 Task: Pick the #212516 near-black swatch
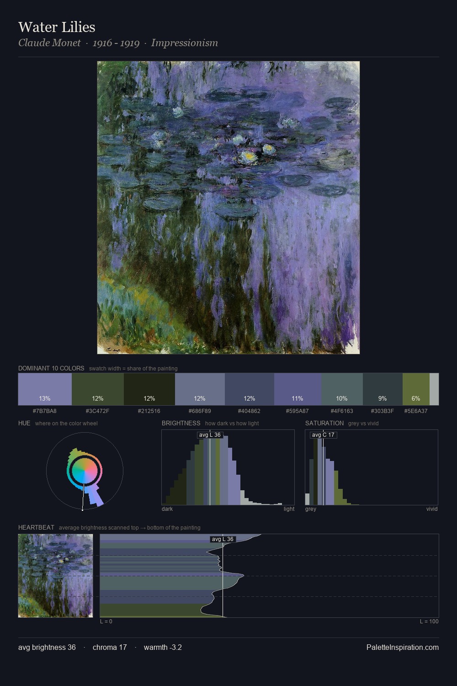tap(149, 389)
